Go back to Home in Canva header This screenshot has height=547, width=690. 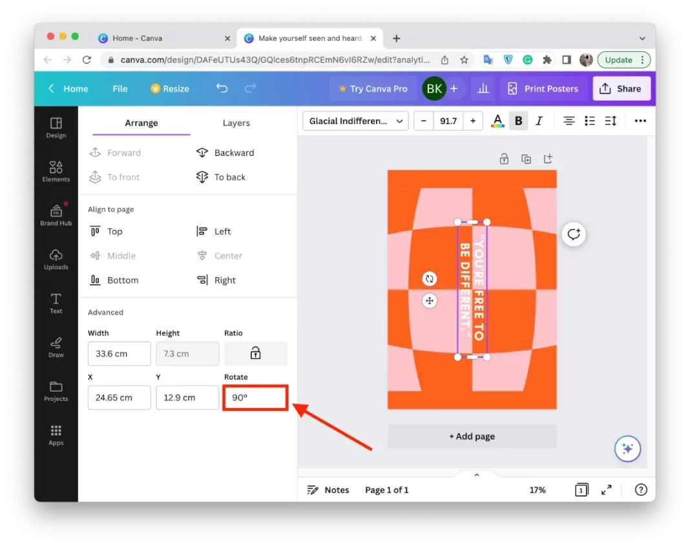[68, 89]
